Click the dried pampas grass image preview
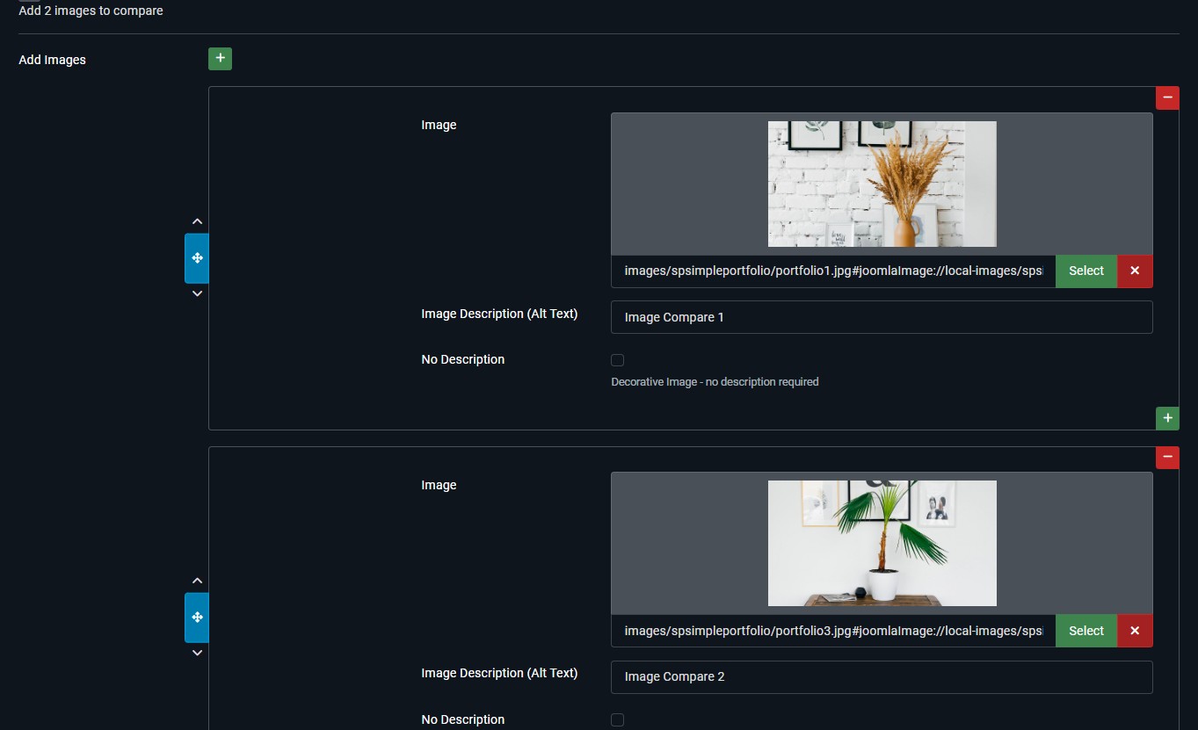1198x730 pixels. 882,184
